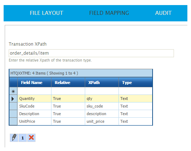Click the XPath column header

102,83
